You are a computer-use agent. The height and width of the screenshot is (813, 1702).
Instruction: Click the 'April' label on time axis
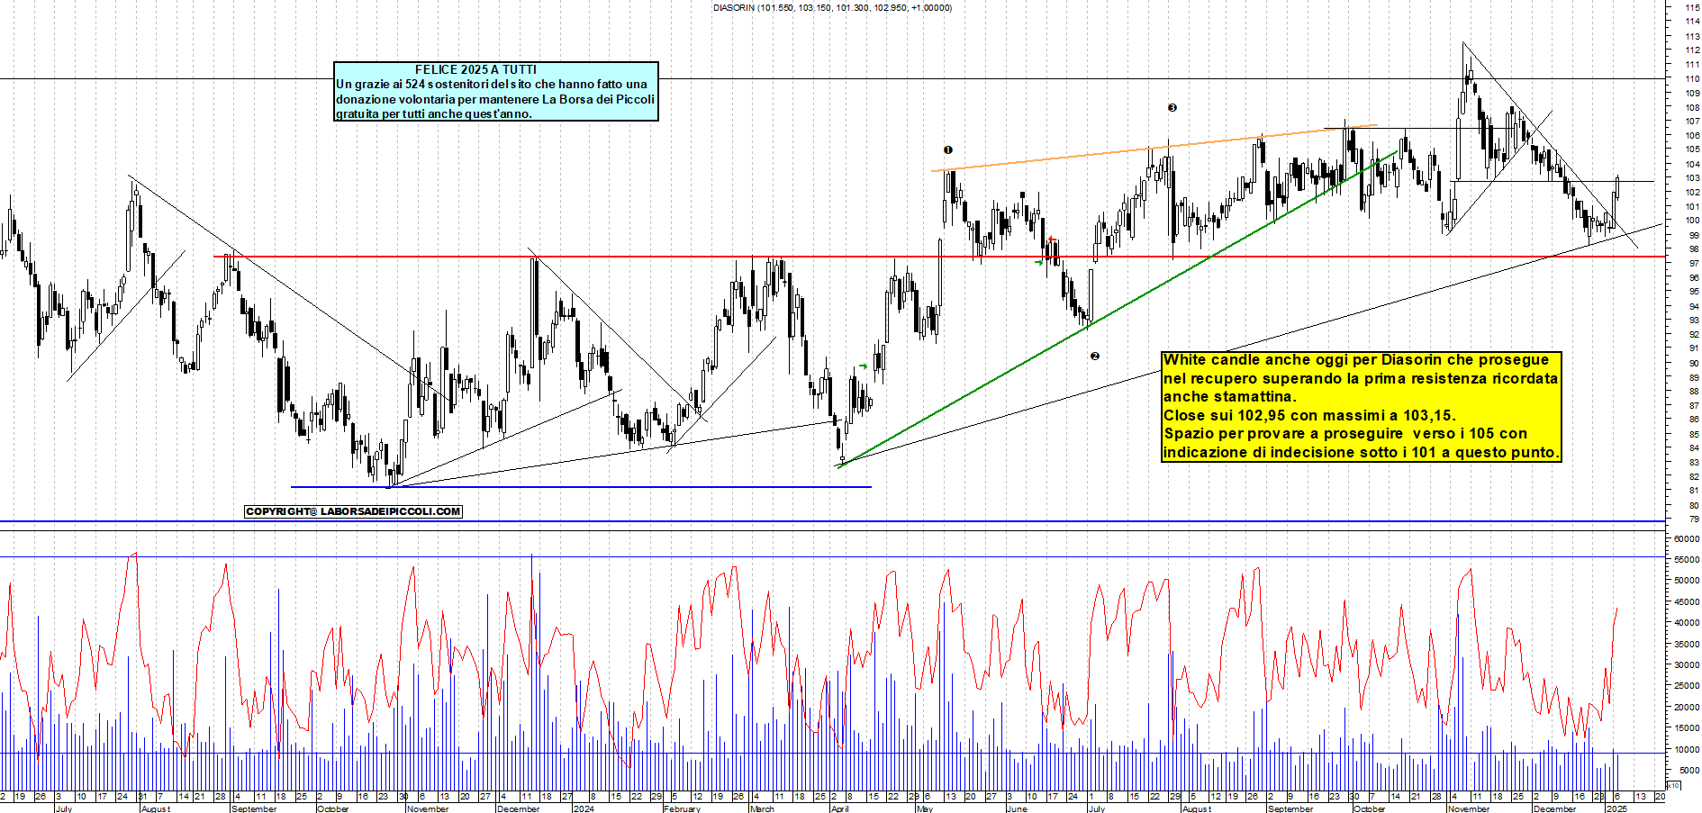coord(839,808)
